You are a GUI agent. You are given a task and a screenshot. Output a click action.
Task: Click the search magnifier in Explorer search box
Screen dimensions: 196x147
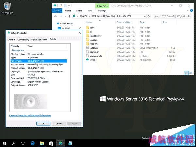coord(189,16)
